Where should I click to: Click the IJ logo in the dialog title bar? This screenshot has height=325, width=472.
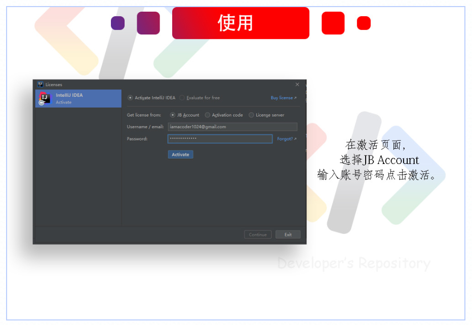coord(40,84)
